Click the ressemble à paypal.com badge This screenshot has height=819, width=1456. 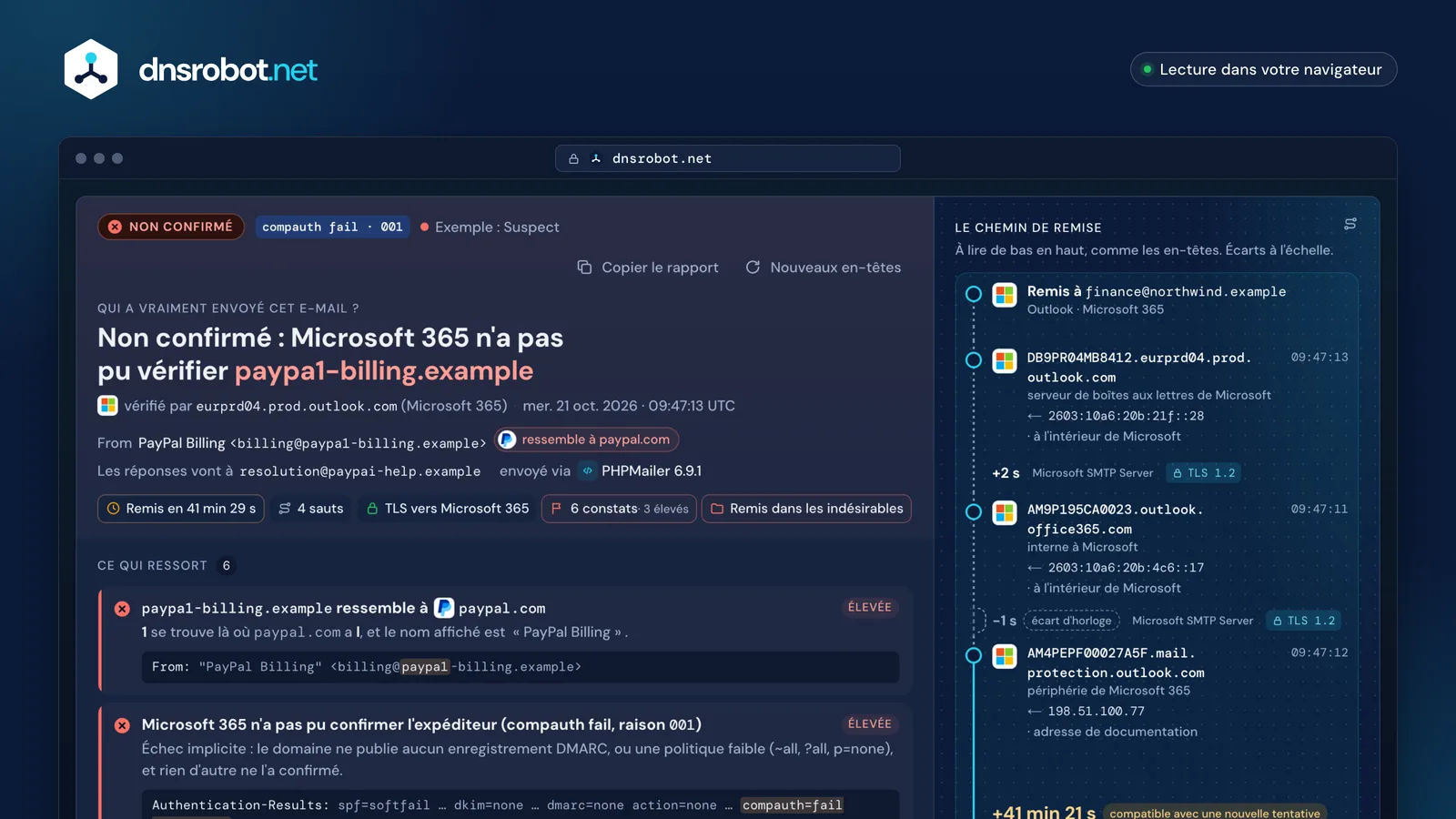point(587,440)
